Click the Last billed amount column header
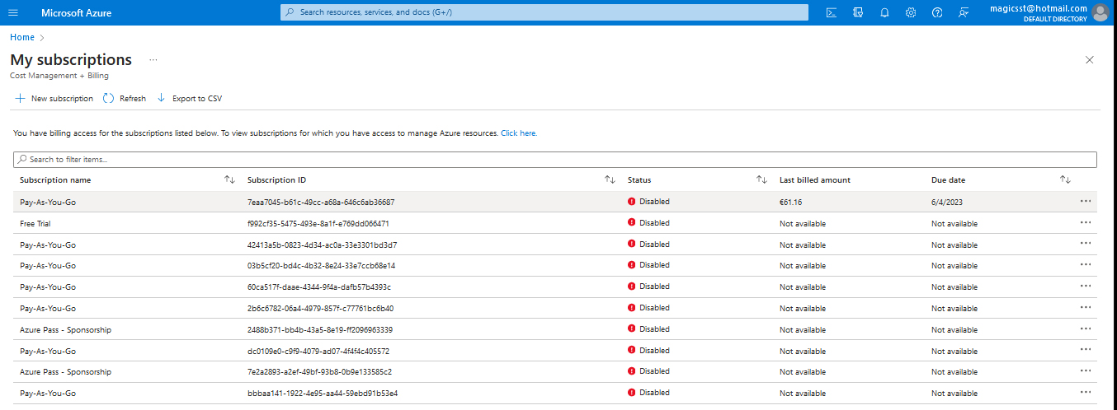 (x=815, y=179)
